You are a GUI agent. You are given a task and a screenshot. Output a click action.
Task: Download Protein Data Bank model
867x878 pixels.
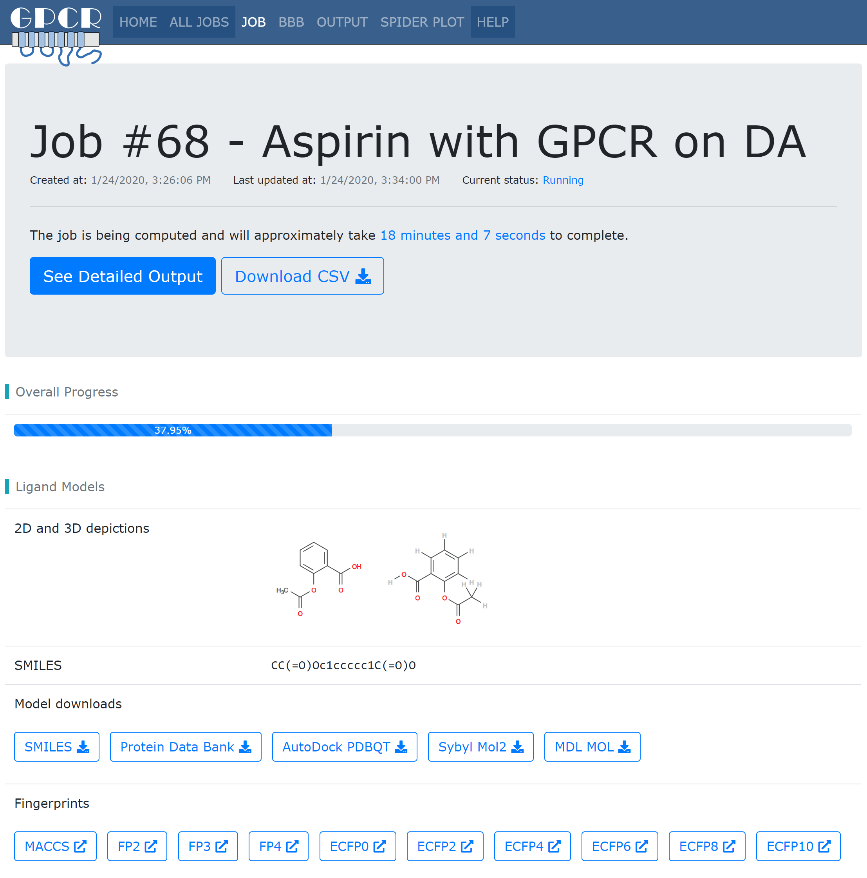coord(185,747)
